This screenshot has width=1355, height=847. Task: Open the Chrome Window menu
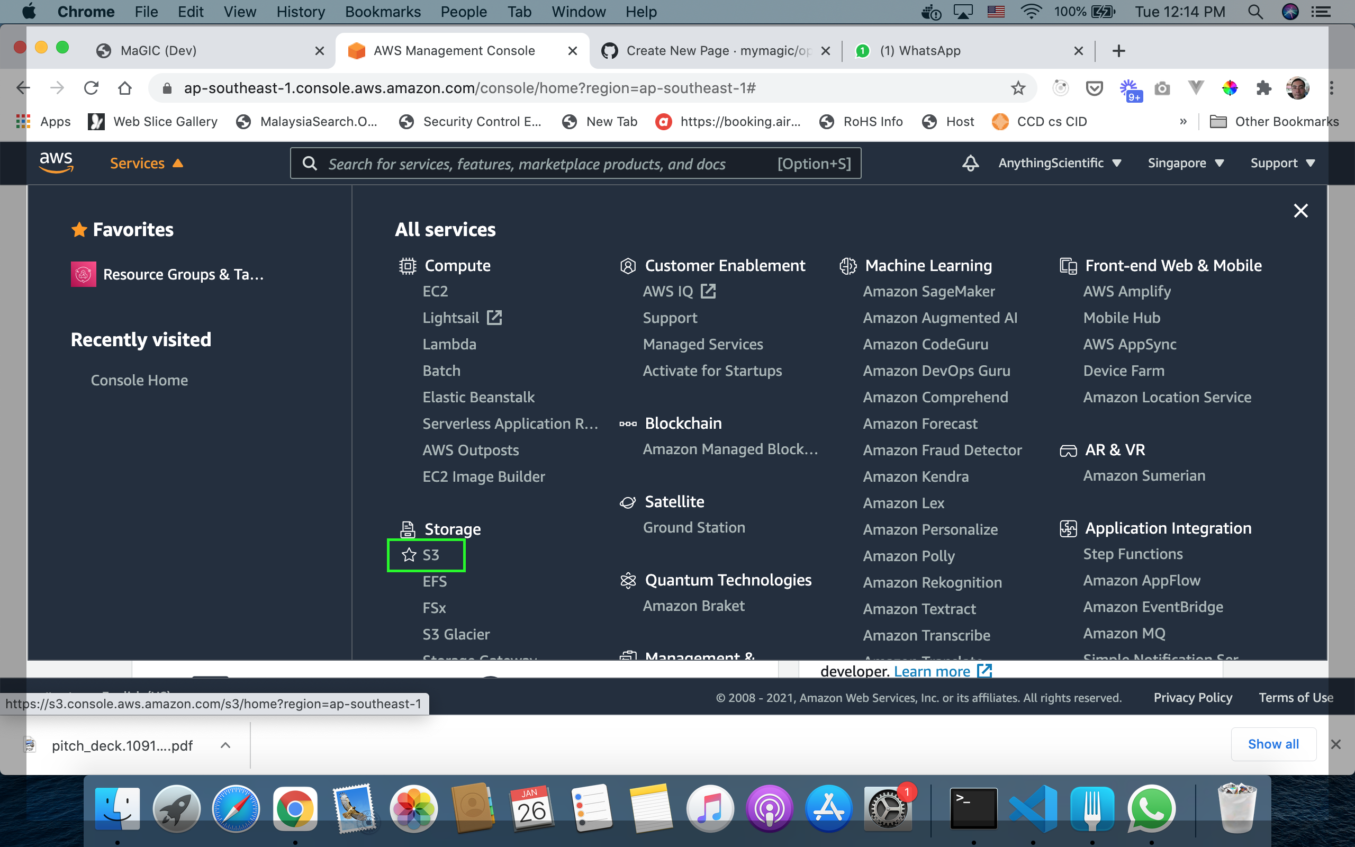click(x=579, y=12)
